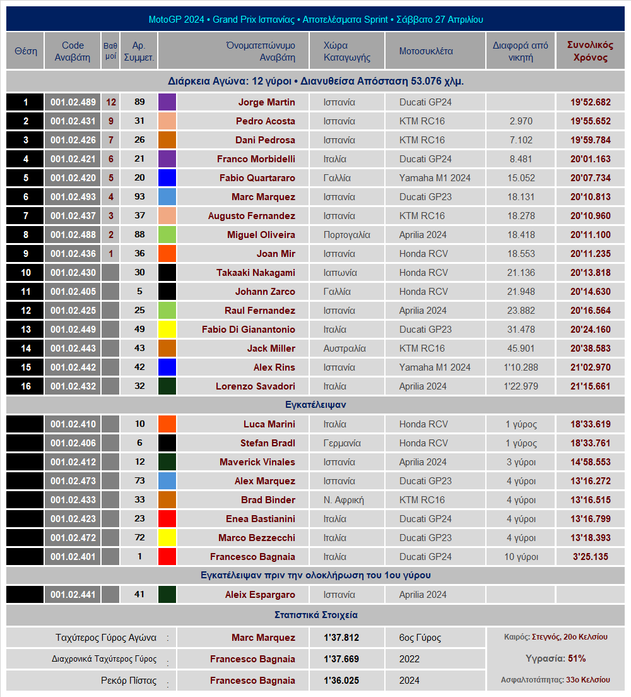
Task: Click Yamaha M1 2024 in Quartararo's row
Action: pyautogui.click(x=435, y=178)
